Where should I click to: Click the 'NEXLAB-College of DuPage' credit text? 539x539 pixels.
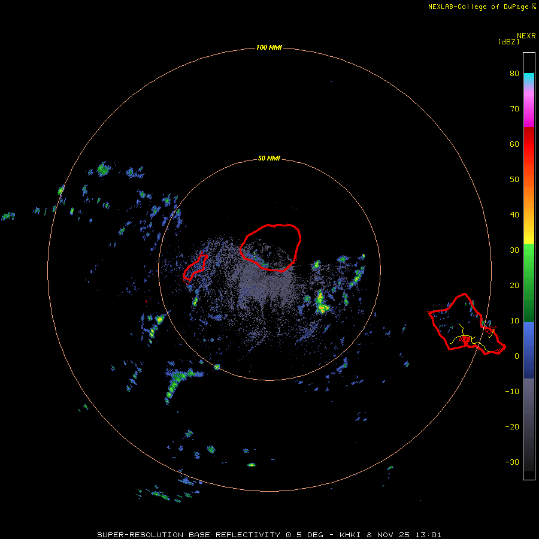pos(478,7)
